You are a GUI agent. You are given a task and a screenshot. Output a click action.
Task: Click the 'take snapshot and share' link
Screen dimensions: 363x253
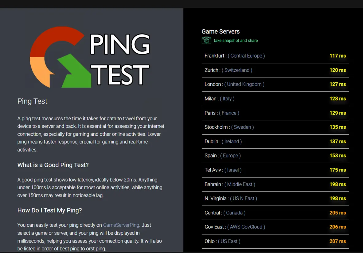tap(236, 40)
